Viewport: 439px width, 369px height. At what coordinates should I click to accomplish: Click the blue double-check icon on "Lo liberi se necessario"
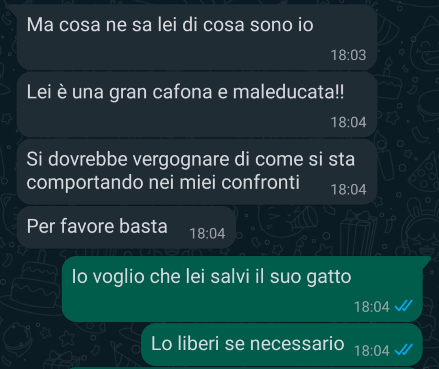pos(404,350)
